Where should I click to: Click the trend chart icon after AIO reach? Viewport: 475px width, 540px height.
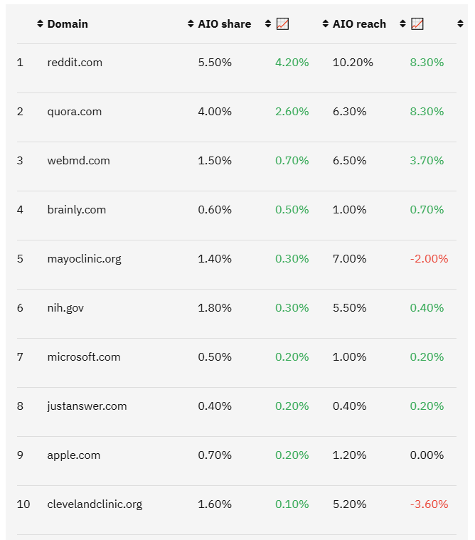[417, 24]
